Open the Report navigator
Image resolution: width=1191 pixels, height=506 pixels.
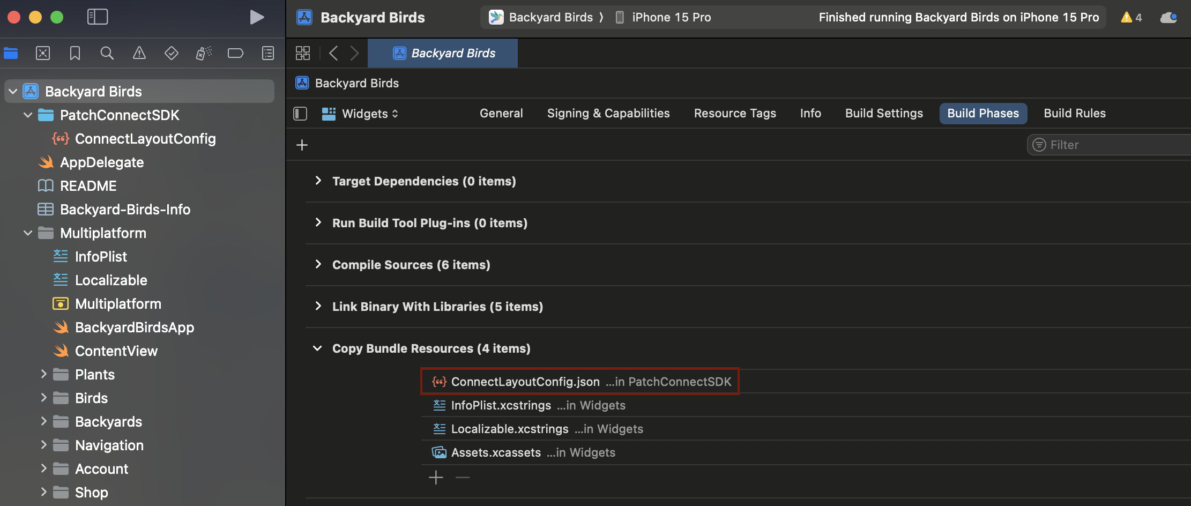point(268,53)
